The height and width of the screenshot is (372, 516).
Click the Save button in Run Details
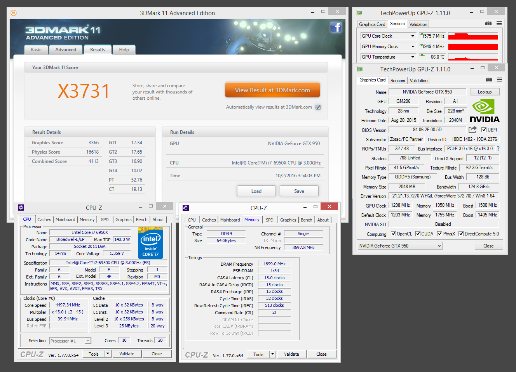coord(299,191)
